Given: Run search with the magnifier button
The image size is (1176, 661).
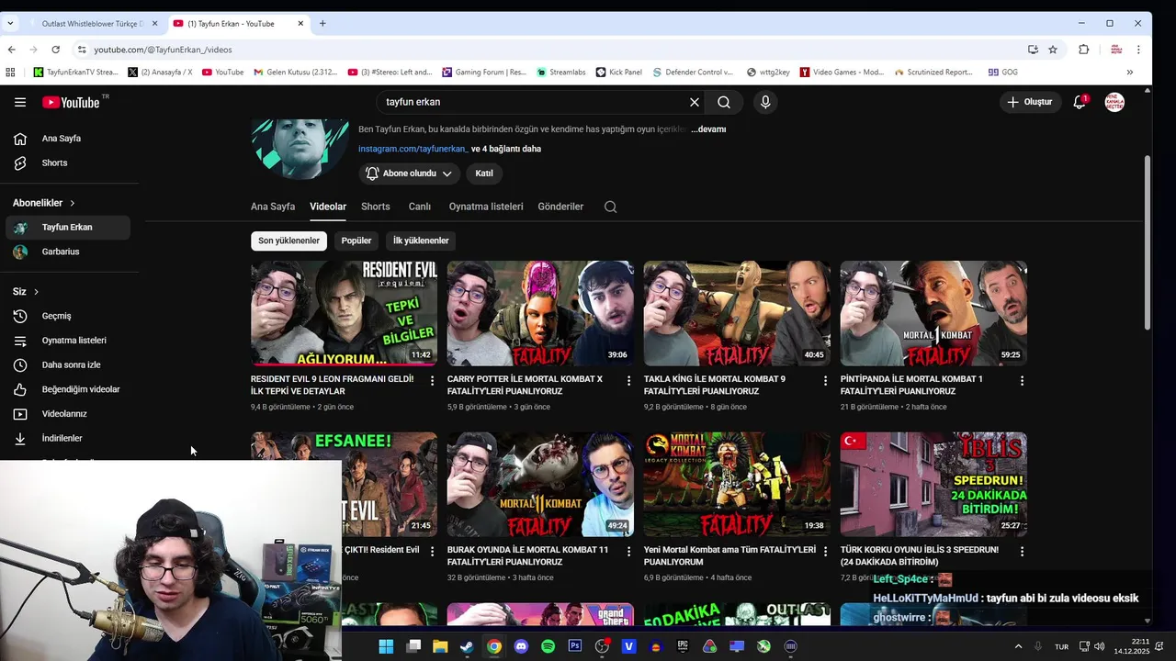Looking at the screenshot, I should 724,102.
